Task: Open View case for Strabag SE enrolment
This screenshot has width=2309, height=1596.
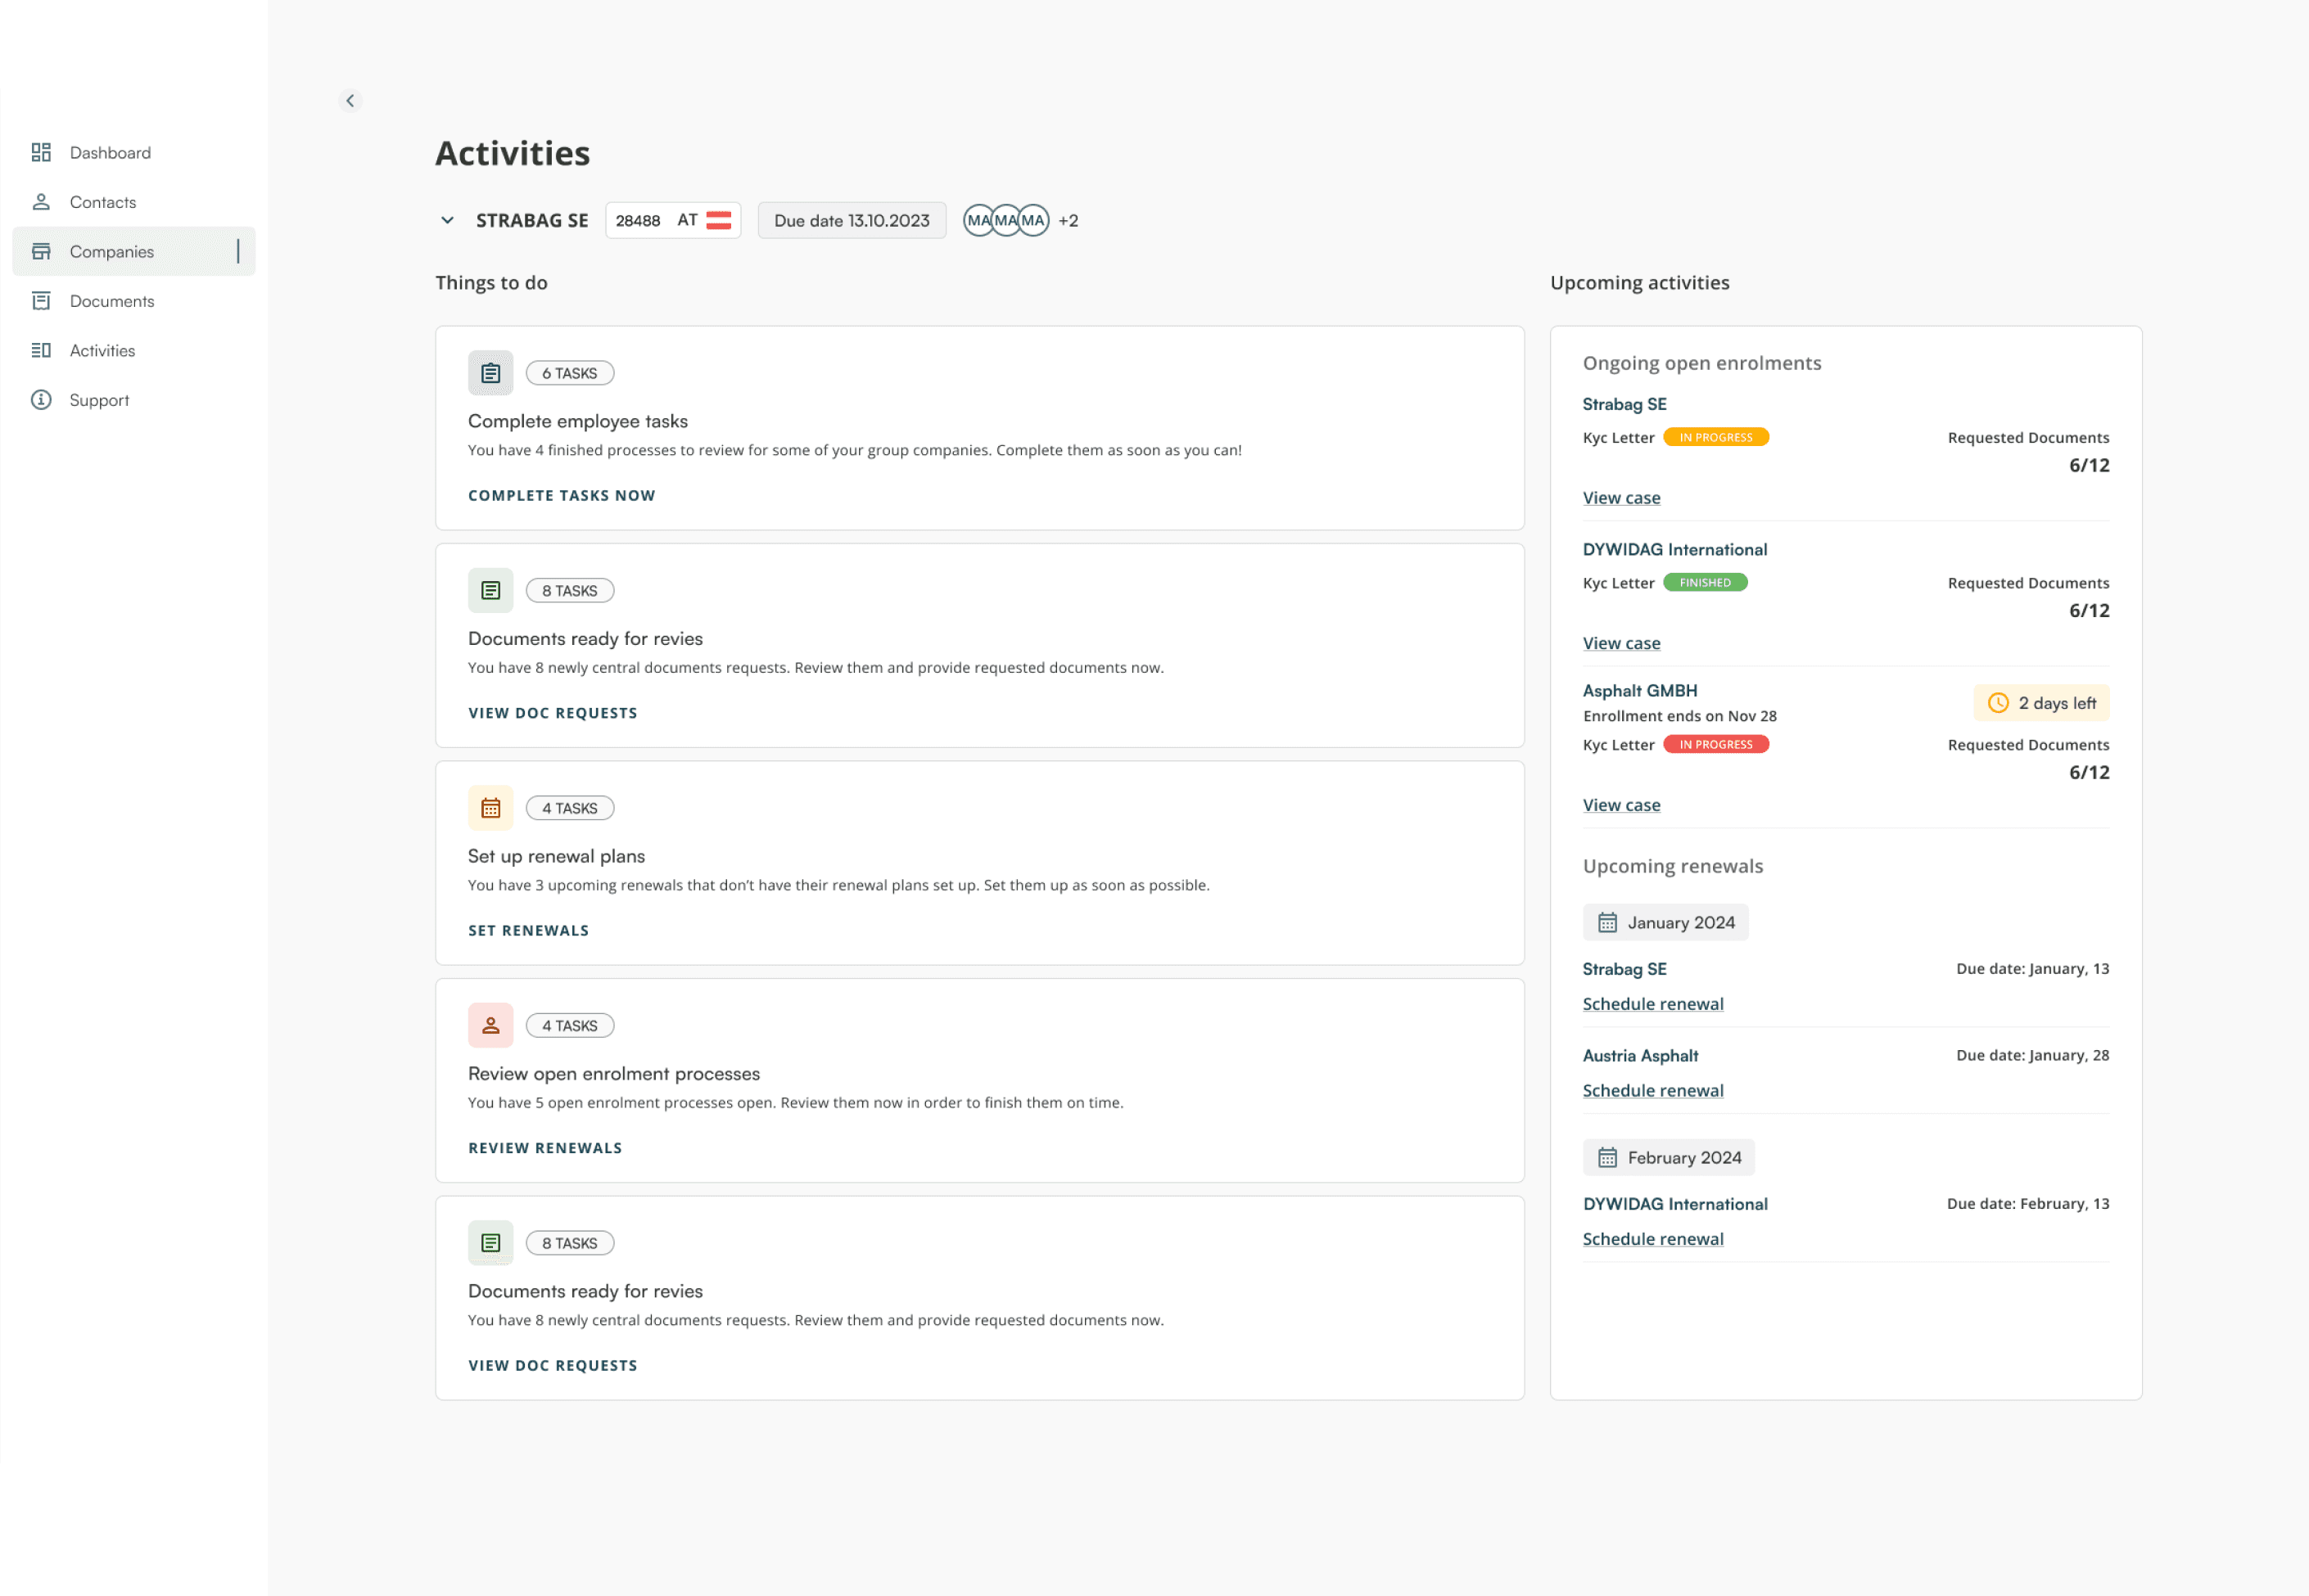Action: click(1620, 498)
